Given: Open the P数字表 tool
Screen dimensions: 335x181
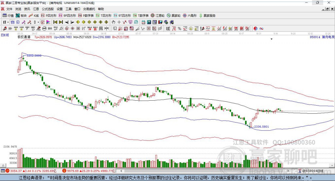Looking at the screenshot, I should (x=86, y=16).
